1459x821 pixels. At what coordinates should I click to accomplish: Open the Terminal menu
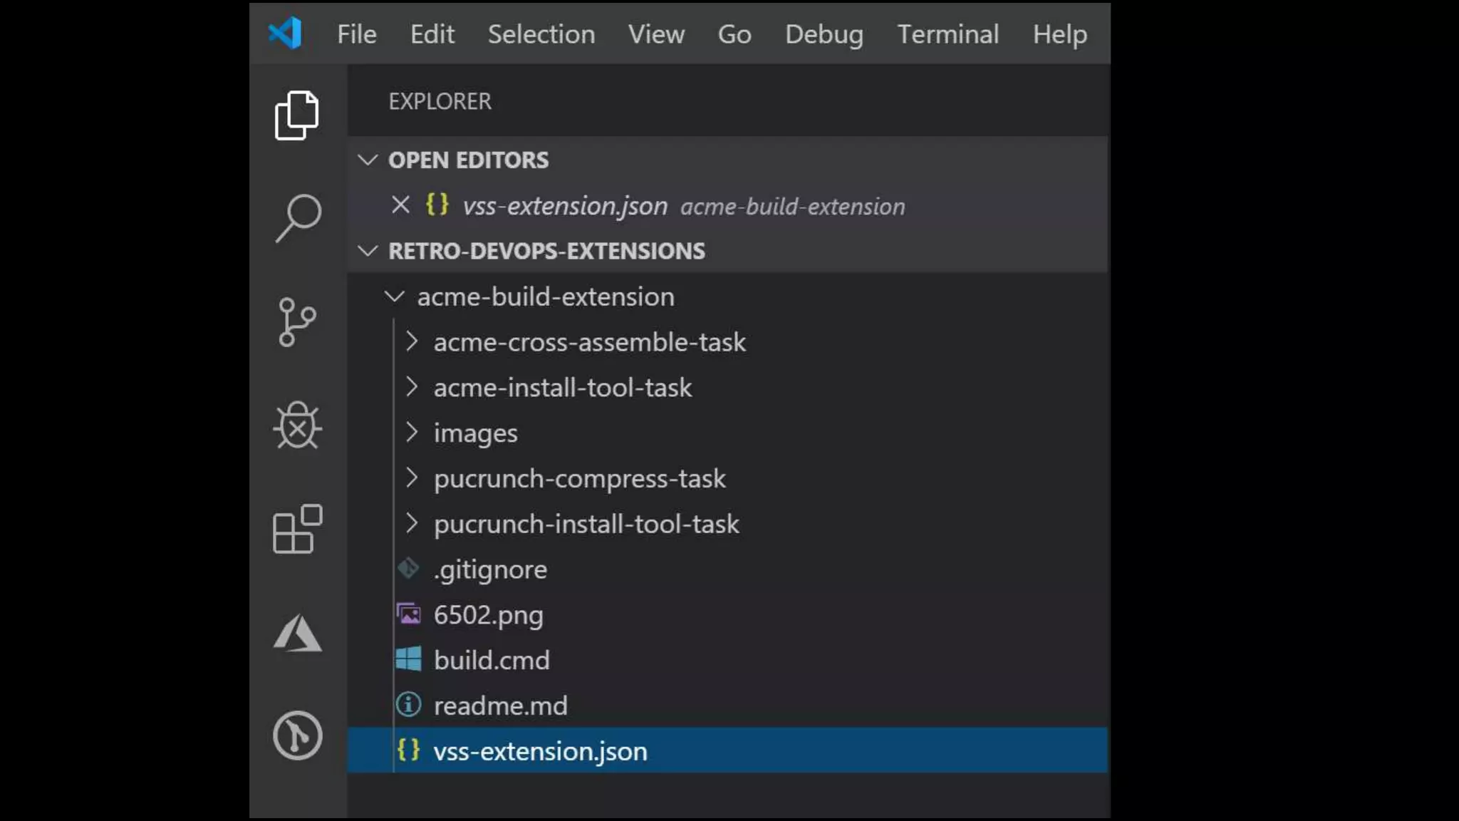click(x=947, y=34)
